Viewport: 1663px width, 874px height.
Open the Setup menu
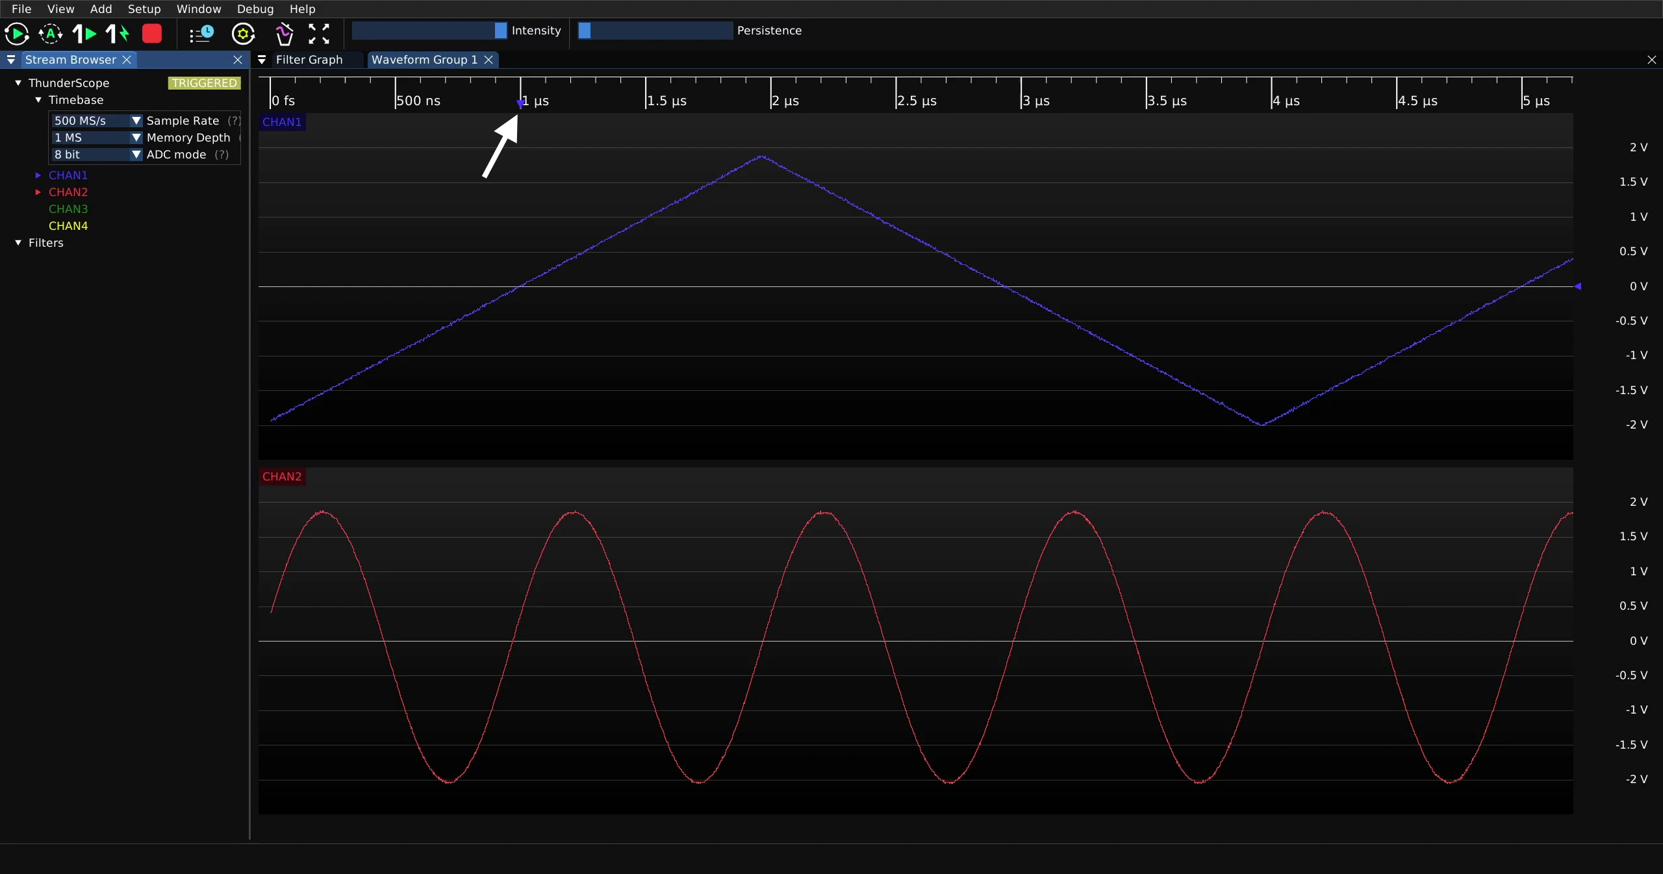coord(144,9)
